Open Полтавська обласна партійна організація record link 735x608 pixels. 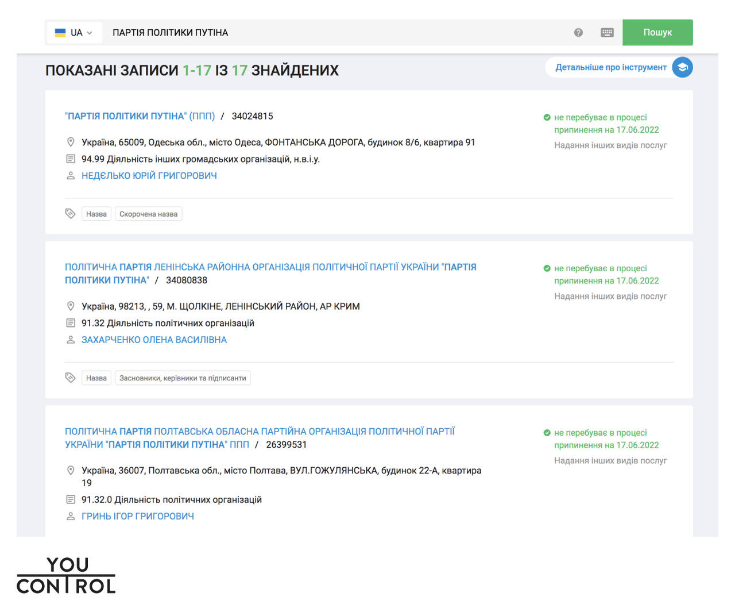(260, 432)
